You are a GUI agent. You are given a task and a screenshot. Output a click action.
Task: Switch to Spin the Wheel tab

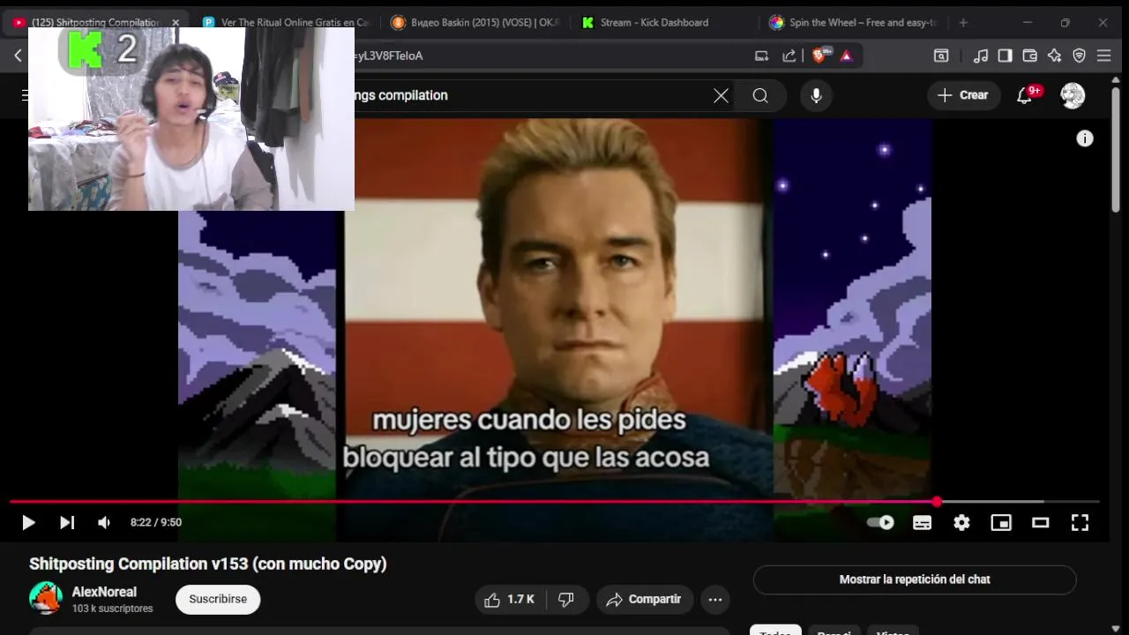pos(854,22)
